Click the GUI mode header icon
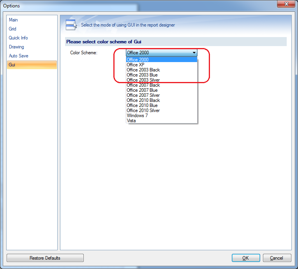The height and width of the screenshot is (269, 298). 71,25
